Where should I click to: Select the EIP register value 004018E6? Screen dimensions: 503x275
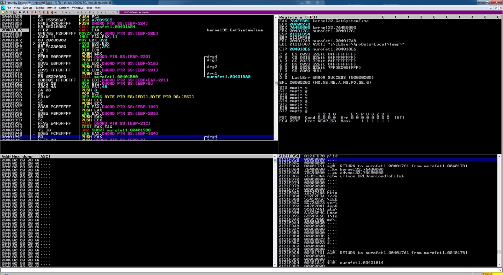[x=300, y=49]
